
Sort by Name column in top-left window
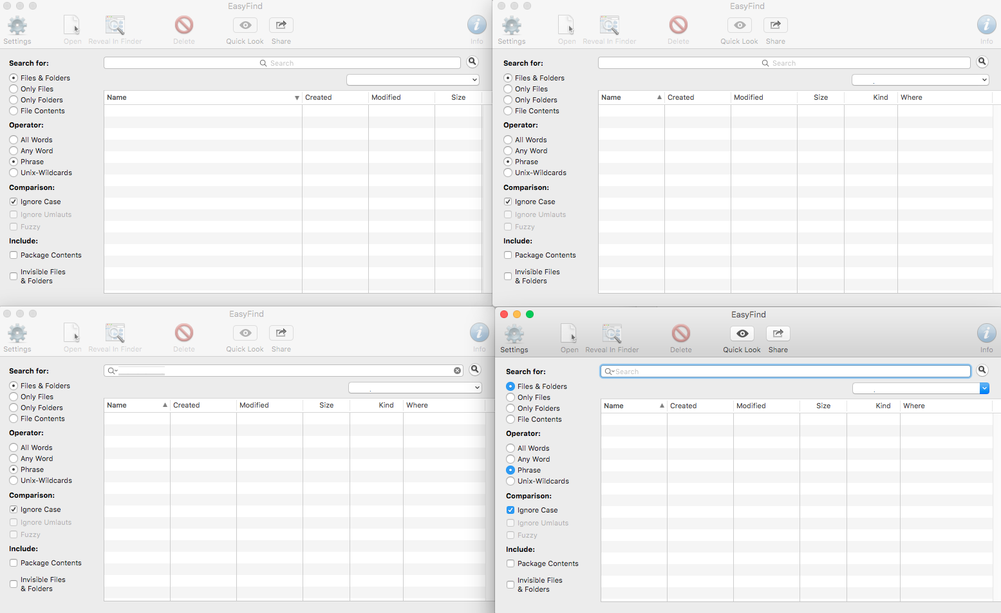point(203,97)
